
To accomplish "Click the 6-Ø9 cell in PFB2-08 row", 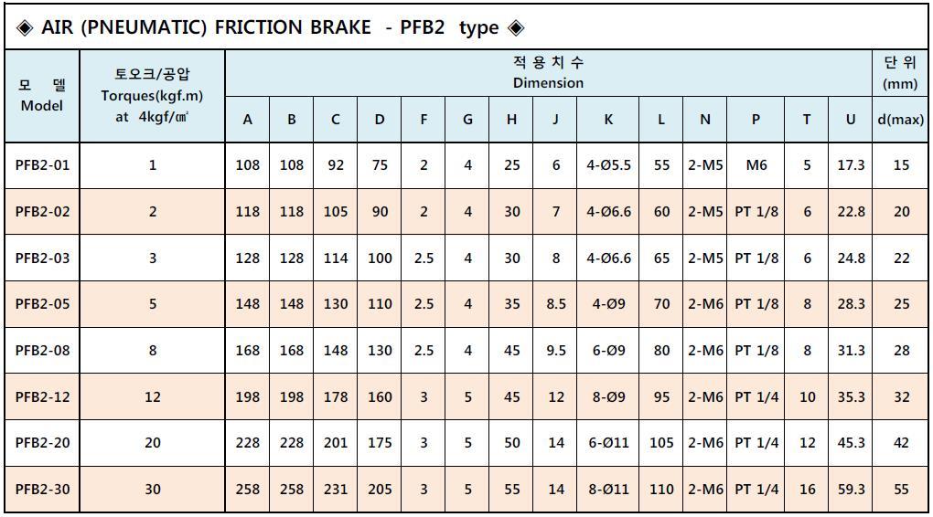I will (x=608, y=351).
